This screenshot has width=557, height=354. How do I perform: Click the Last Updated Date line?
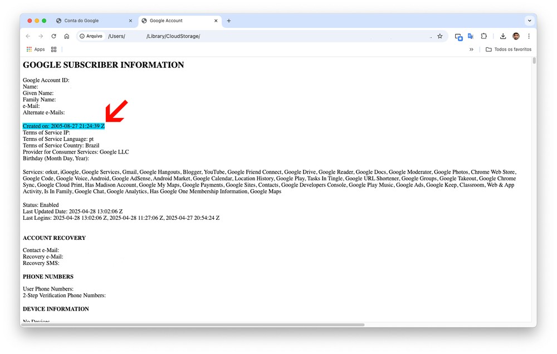(x=72, y=212)
